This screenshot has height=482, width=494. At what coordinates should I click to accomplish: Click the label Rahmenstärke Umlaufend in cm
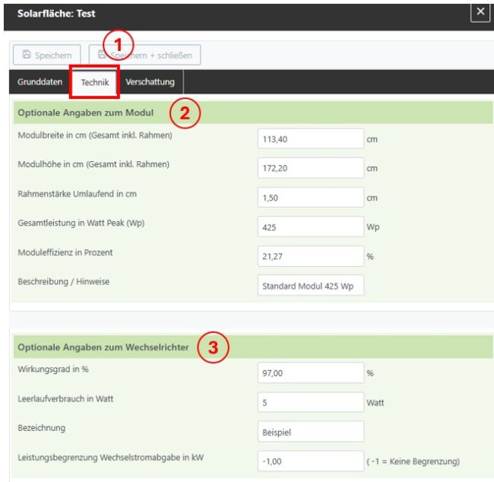pos(78,194)
